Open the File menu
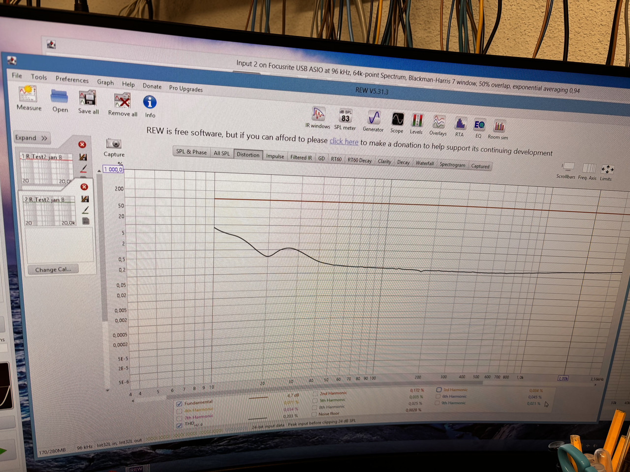This screenshot has width=630, height=472. [x=17, y=75]
